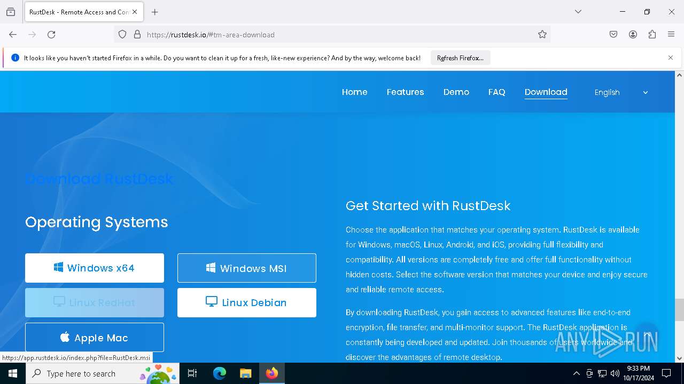Click the Operating Systems heading
Viewport: 684px width, 384px height.
coord(97,222)
